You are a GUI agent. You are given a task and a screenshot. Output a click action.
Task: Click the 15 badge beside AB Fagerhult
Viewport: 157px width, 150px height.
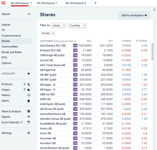[x=75, y=70]
